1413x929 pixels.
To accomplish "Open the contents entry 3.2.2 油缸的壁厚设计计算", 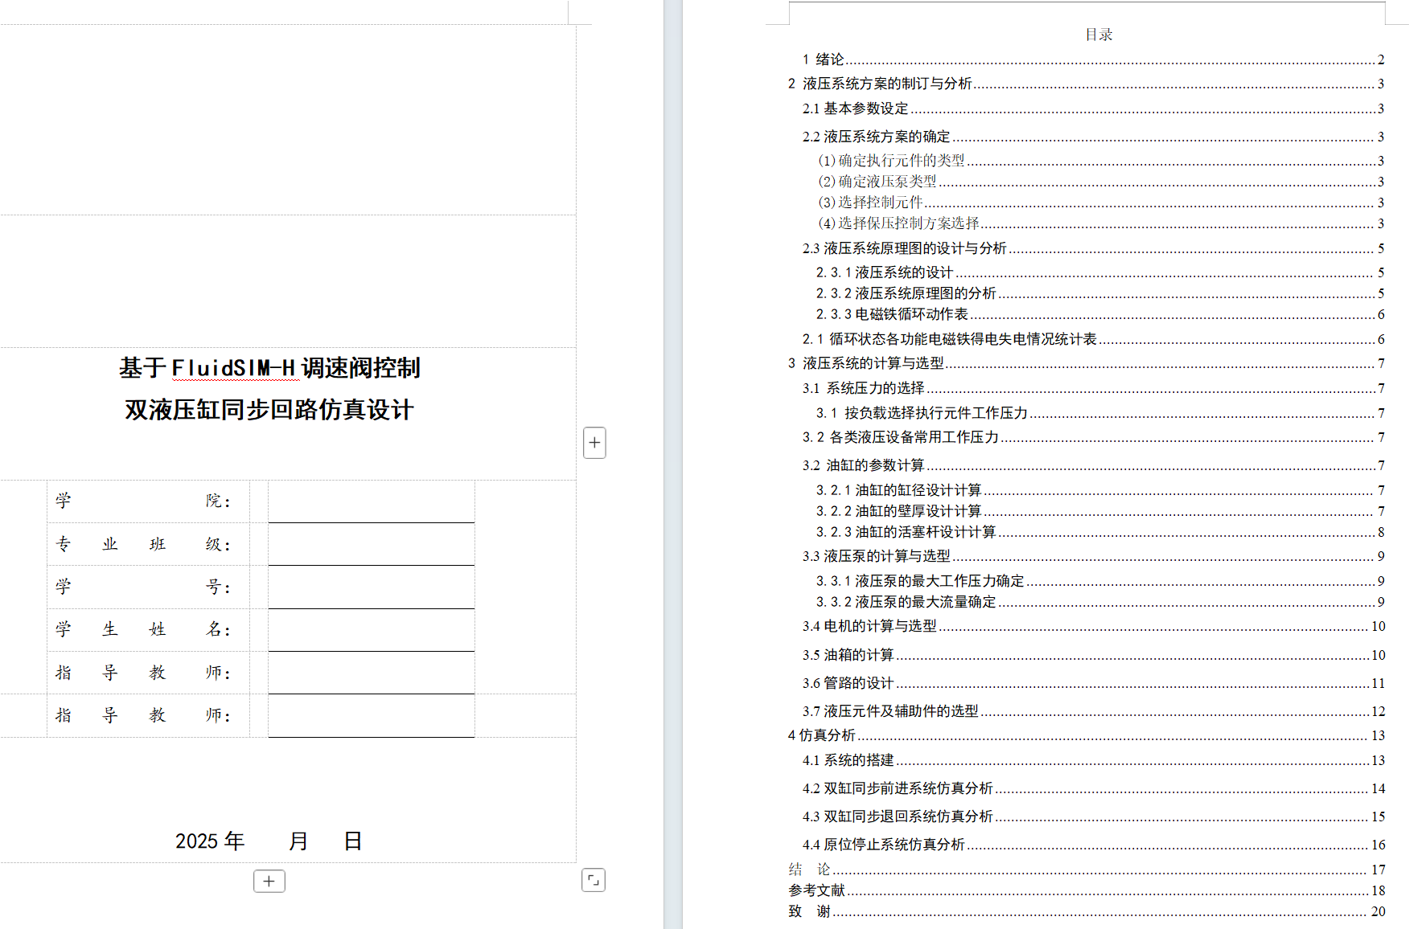I will click(x=1100, y=511).
